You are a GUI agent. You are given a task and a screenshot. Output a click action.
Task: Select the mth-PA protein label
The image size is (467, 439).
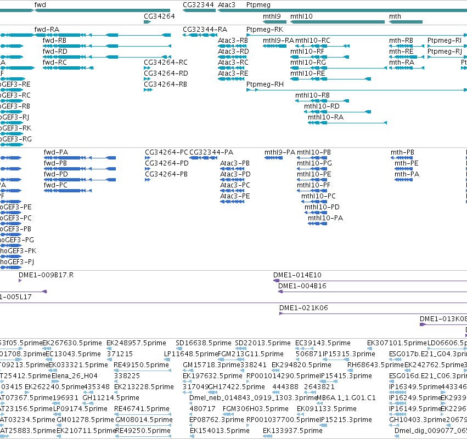coord(407,174)
